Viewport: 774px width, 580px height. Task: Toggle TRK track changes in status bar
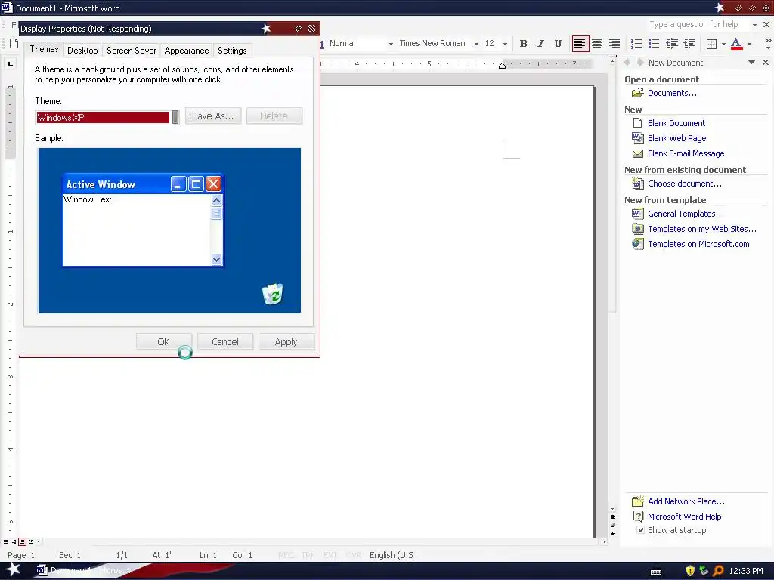(308, 555)
